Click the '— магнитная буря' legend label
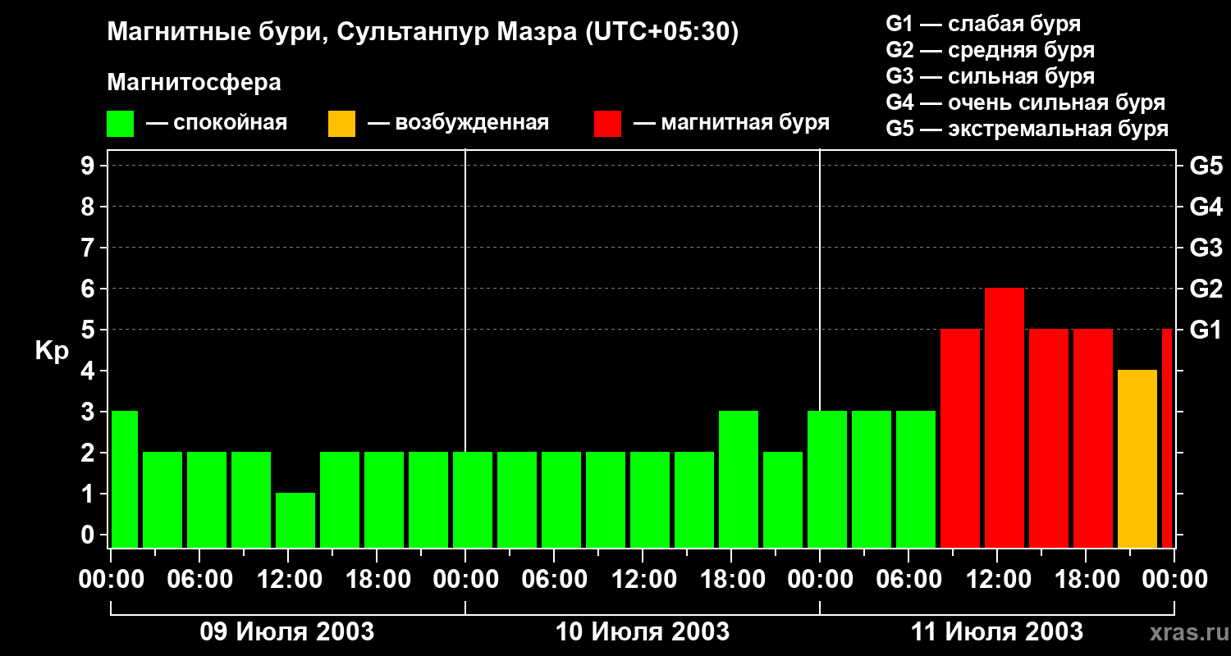Image resolution: width=1231 pixels, height=656 pixels. click(731, 123)
